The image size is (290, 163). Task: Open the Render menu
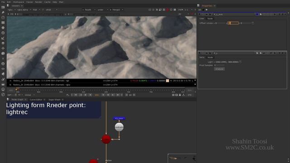click(x=39, y=2)
